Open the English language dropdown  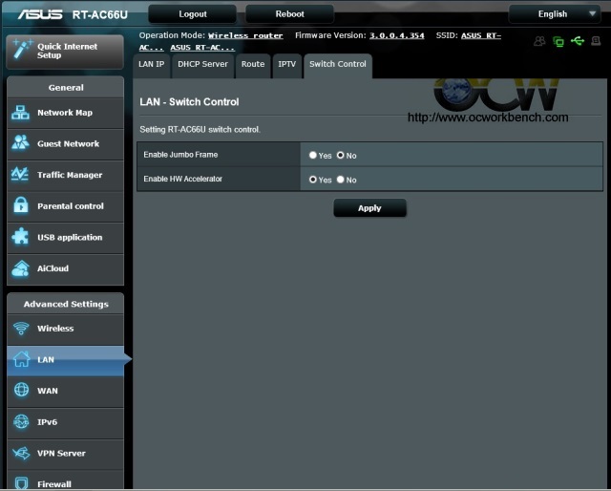(x=555, y=14)
